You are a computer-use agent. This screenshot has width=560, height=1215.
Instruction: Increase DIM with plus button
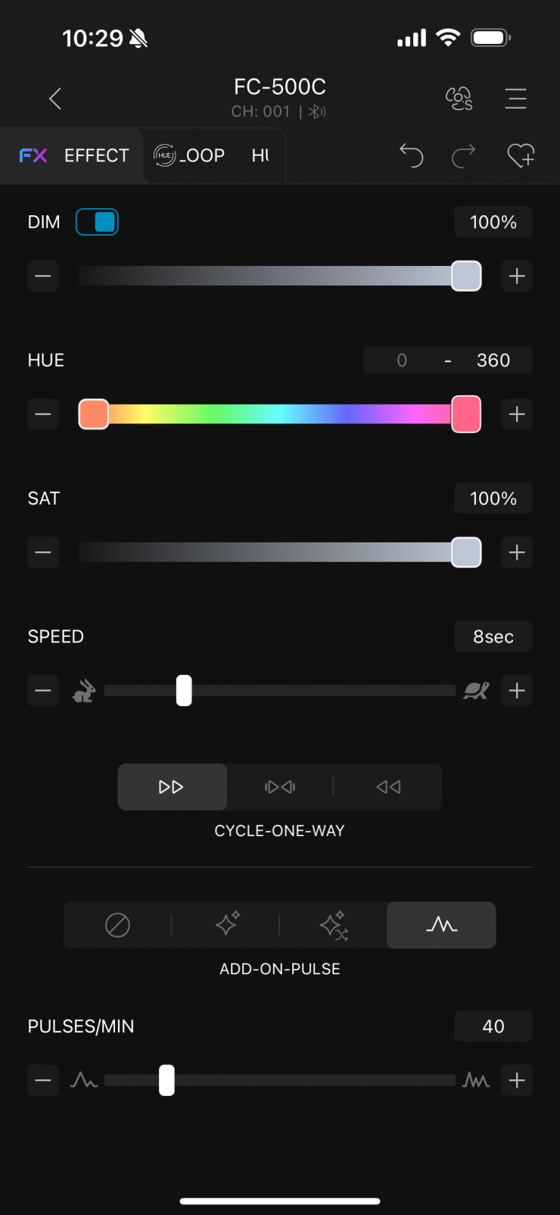coord(517,276)
